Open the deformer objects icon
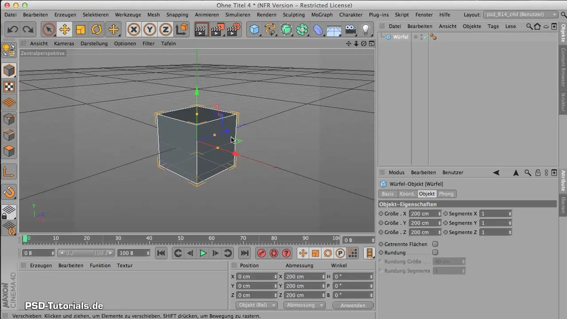The image size is (567, 319). [x=318, y=30]
